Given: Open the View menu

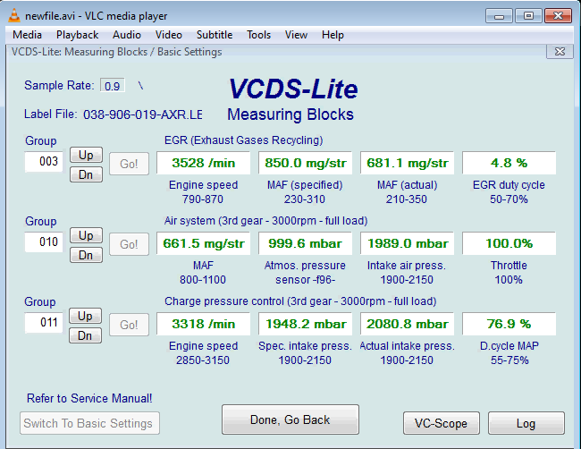Looking at the screenshot, I should pyautogui.click(x=296, y=35).
